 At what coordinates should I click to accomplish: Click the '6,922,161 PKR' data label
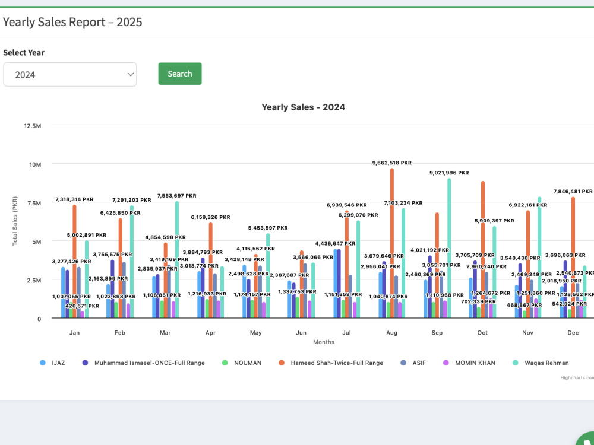527,205
